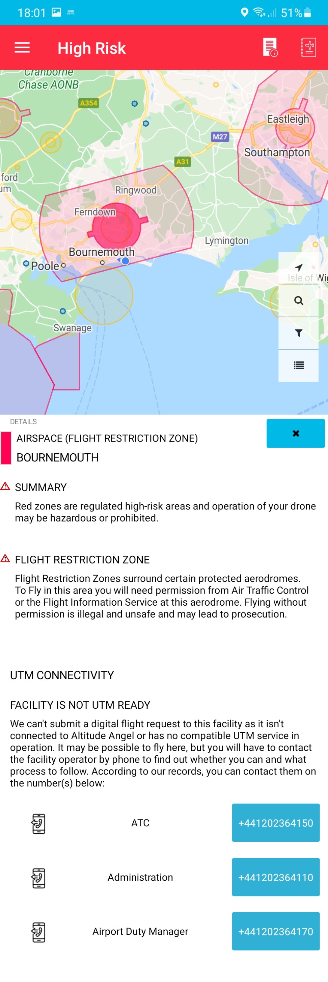Tap the location status bar icon
Screen dimensions: 328x982
[245, 12]
